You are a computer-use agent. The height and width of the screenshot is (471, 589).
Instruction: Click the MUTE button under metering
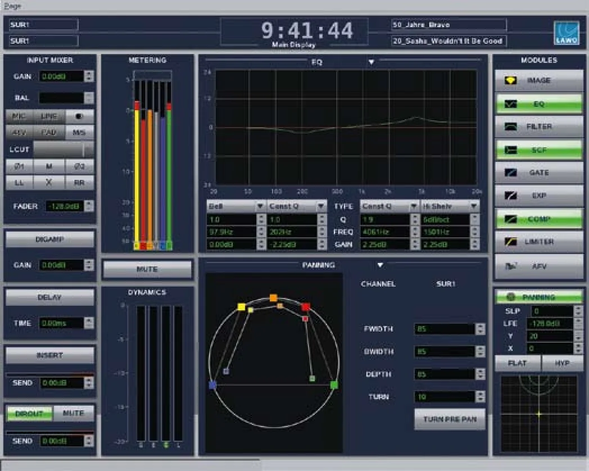click(x=147, y=269)
